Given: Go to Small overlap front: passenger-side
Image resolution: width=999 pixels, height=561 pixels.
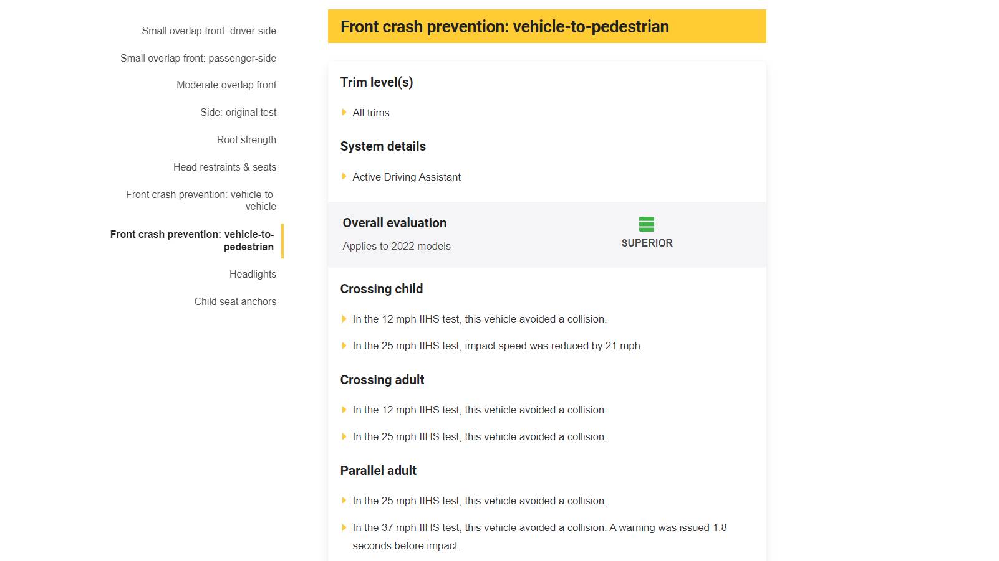Looking at the screenshot, I should pyautogui.click(x=198, y=58).
